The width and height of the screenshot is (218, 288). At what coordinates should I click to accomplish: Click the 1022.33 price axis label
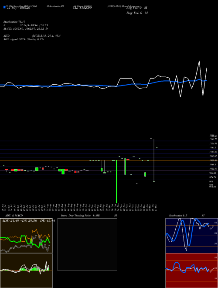pos(213,169)
